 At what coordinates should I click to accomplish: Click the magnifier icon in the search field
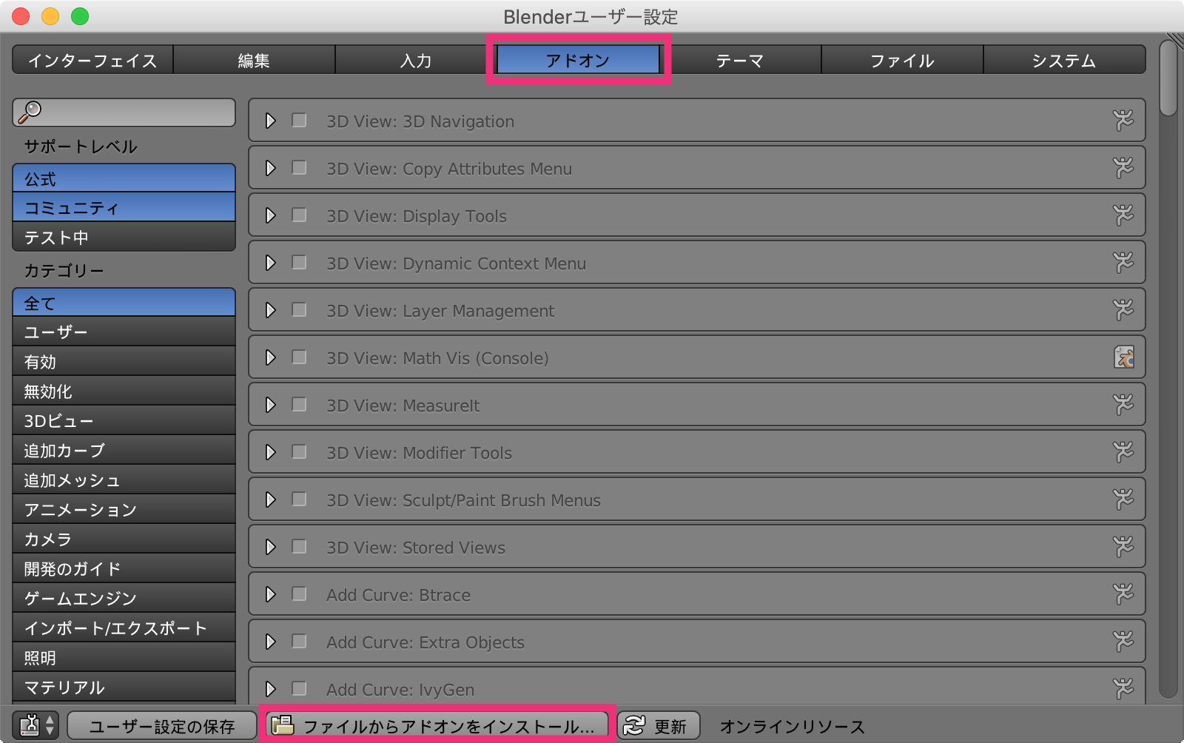click(30, 112)
